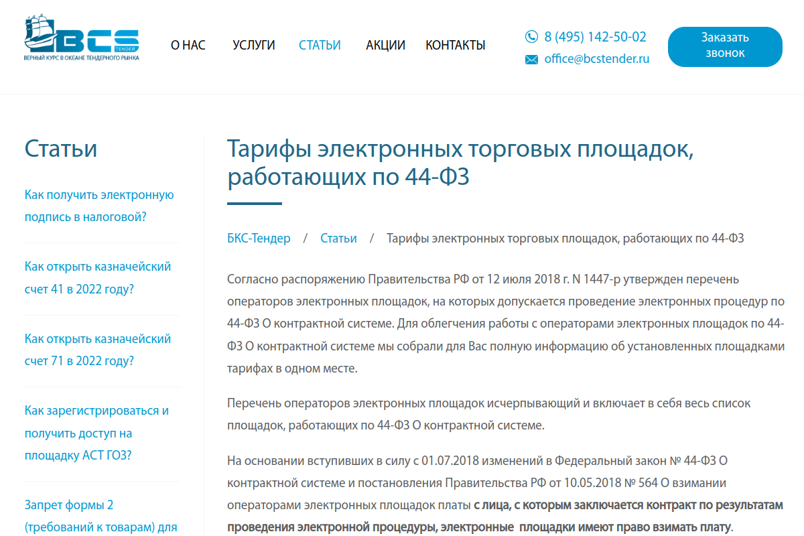
Task: Call the number 8 (495) 142-50-02
Action: click(596, 37)
